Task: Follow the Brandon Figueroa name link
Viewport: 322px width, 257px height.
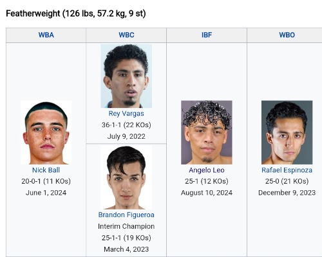Action: 126,215
